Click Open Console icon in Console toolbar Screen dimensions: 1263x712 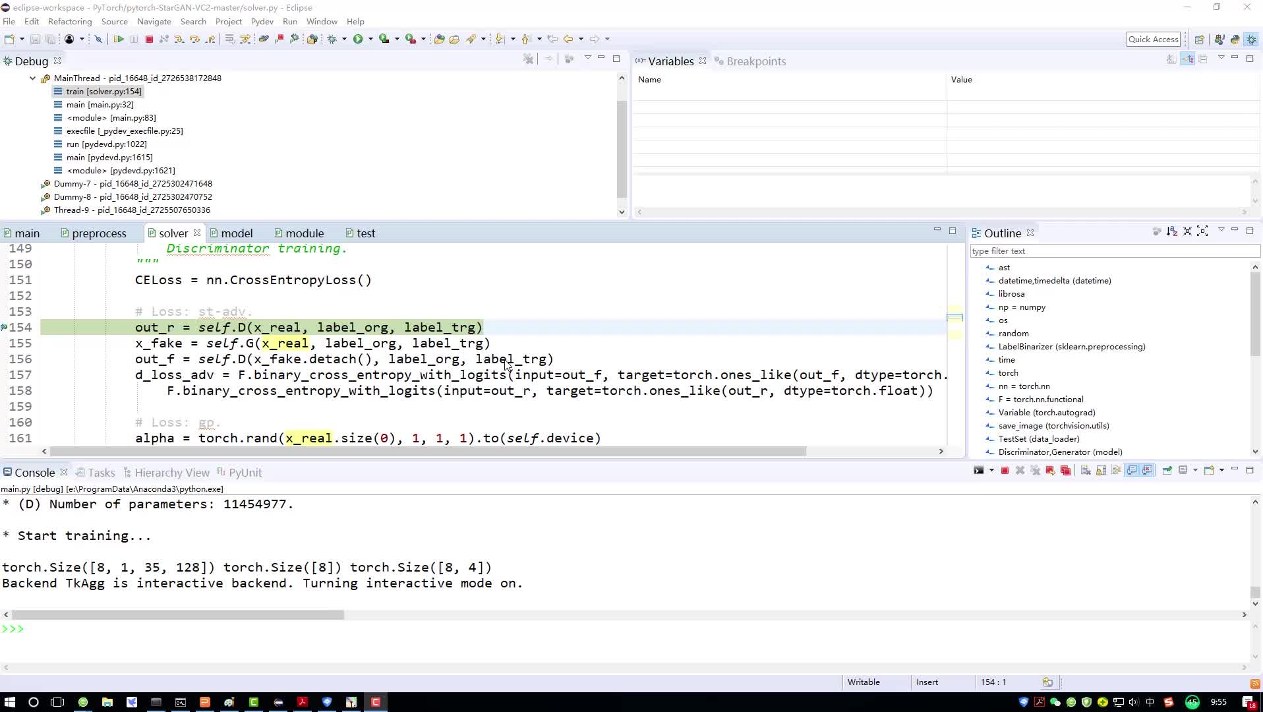point(1209,470)
